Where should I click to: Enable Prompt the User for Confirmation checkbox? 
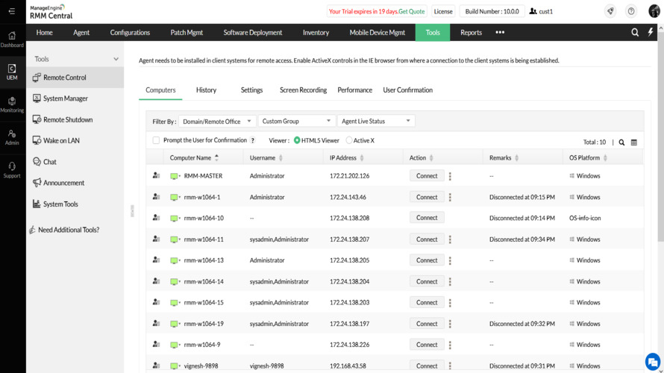[x=156, y=140]
